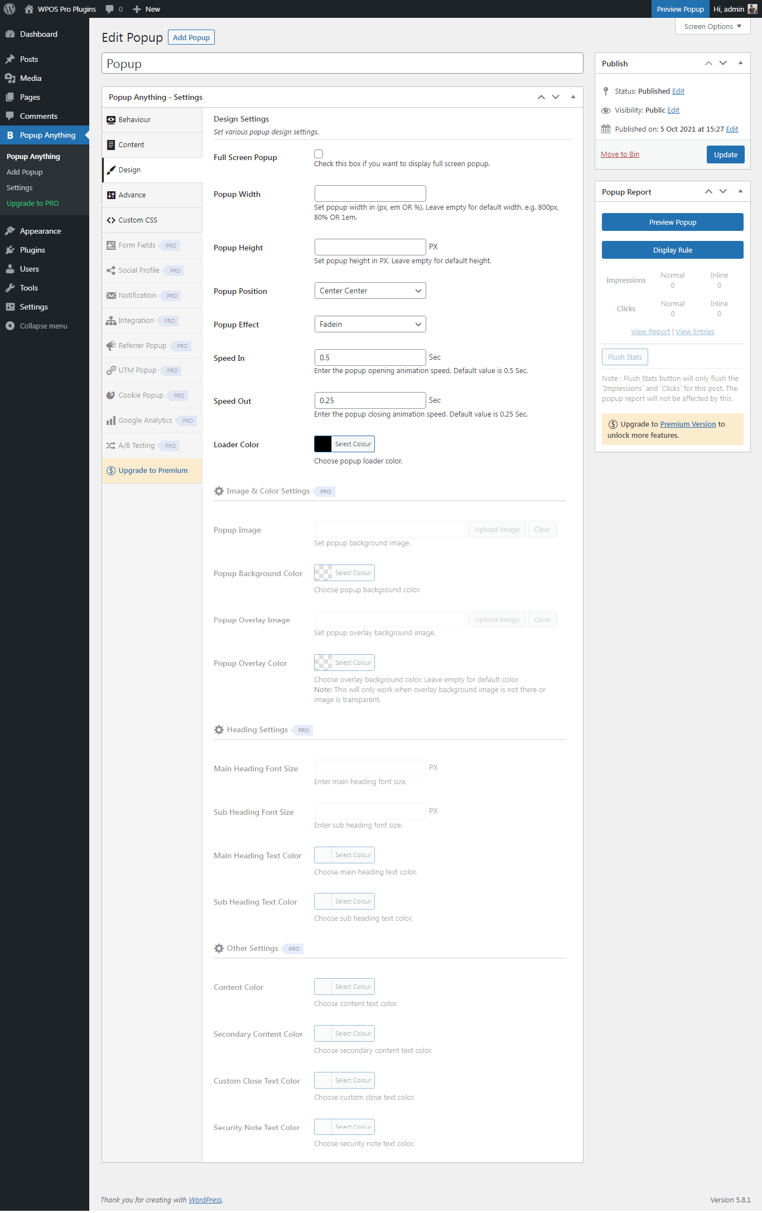Click the blue Preview Popup button in Popup Report
This screenshot has width=762, height=1213.
(672, 222)
